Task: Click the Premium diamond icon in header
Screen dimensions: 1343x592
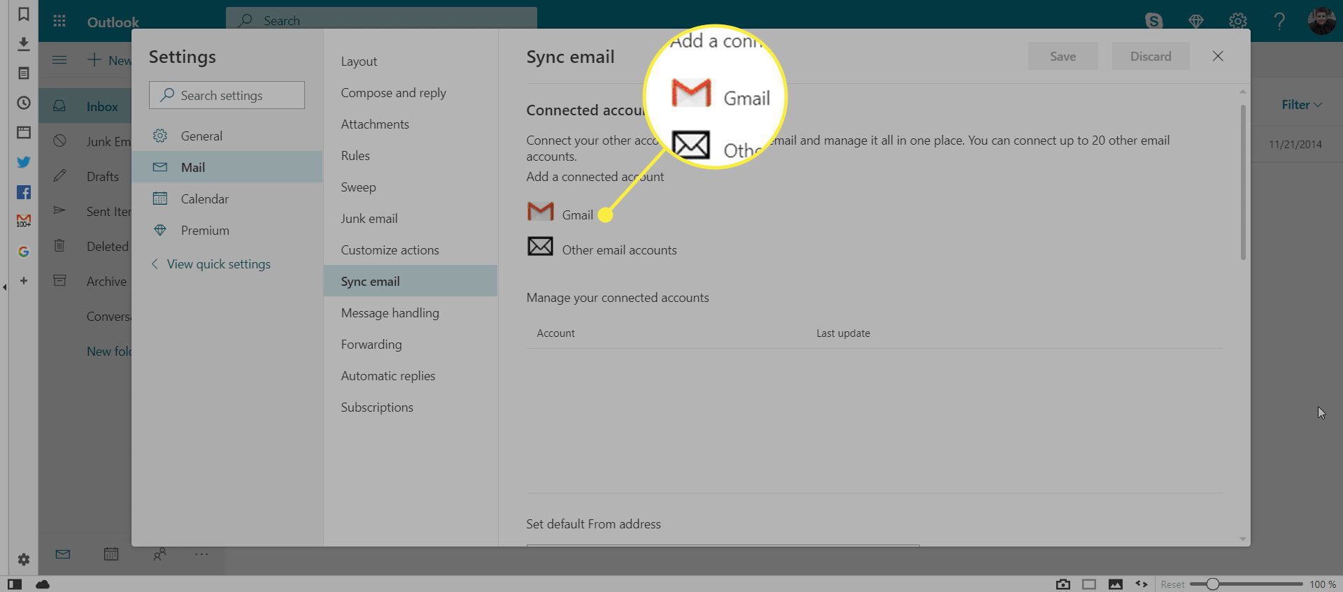Action: pos(1195,21)
